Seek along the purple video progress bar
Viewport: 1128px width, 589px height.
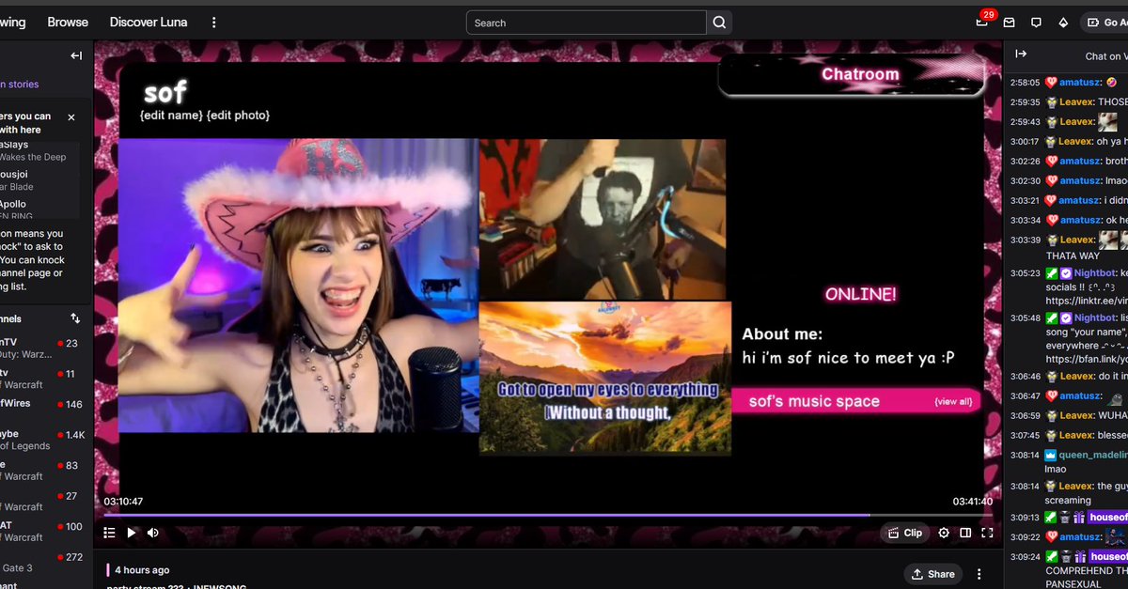coord(548,515)
